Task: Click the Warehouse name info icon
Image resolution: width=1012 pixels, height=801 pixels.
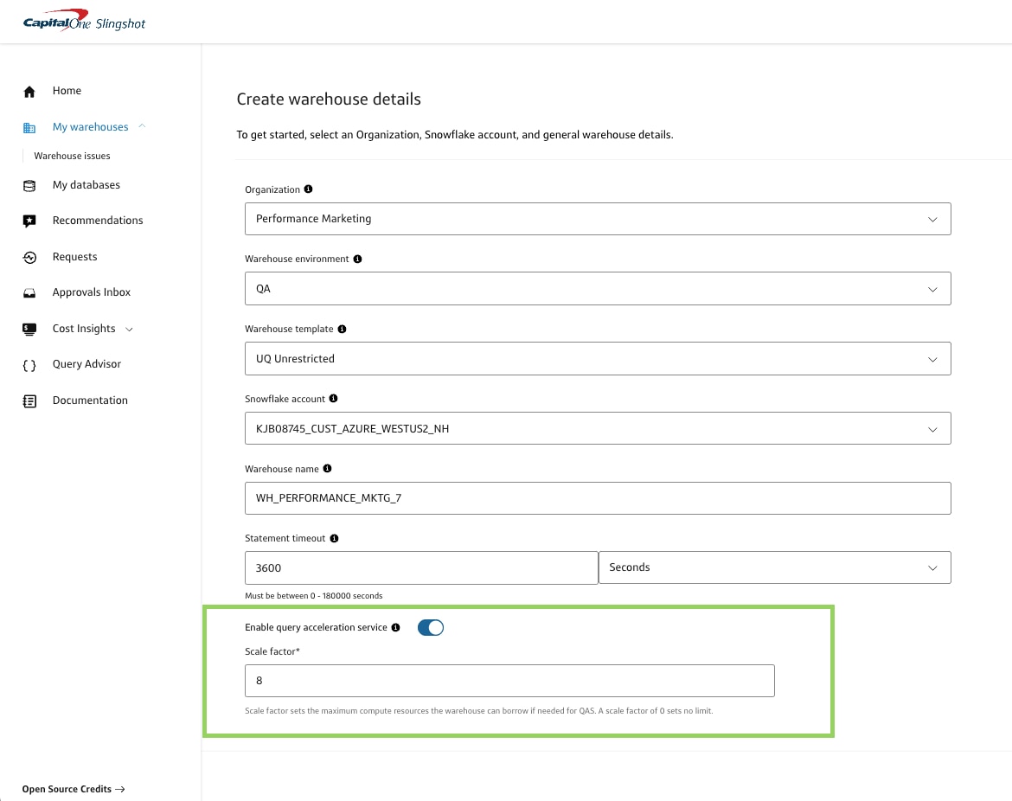Action: click(x=327, y=468)
